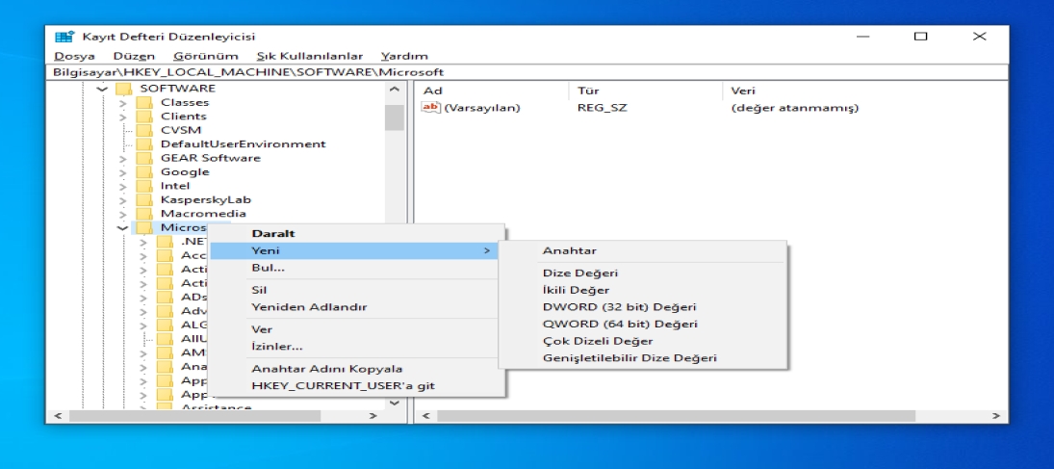Image resolution: width=1054 pixels, height=469 pixels.
Task: Click the SOFTWARE folder icon
Action: click(x=123, y=89)
